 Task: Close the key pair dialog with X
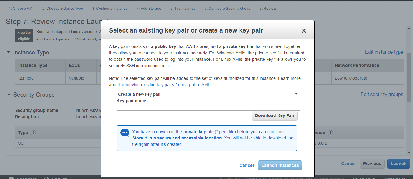(x=303, y=31)
